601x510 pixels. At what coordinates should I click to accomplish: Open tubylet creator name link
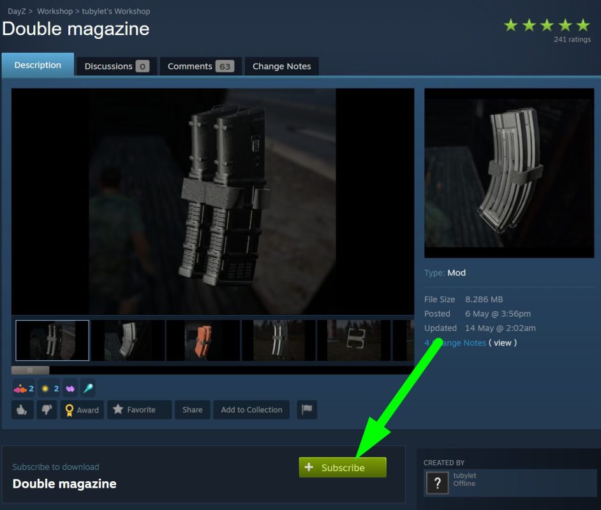click(464, 475)
